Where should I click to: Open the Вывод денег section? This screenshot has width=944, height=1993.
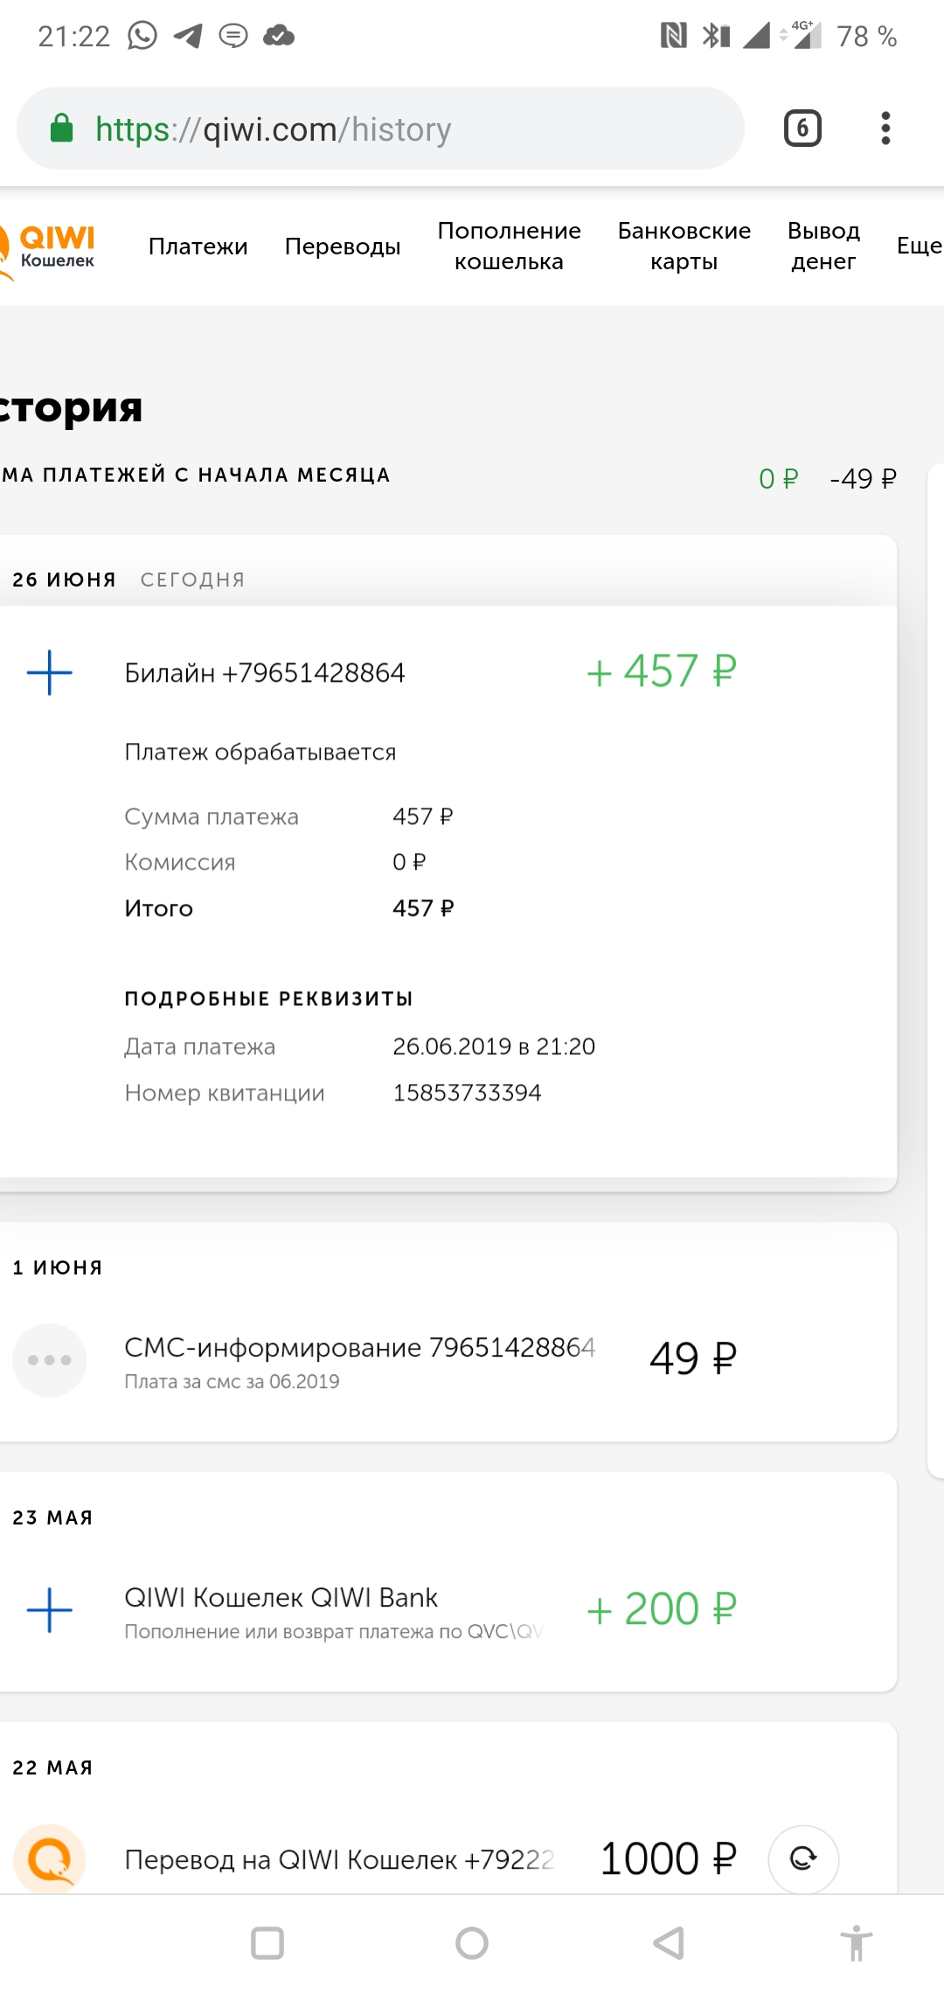(823, 247)
